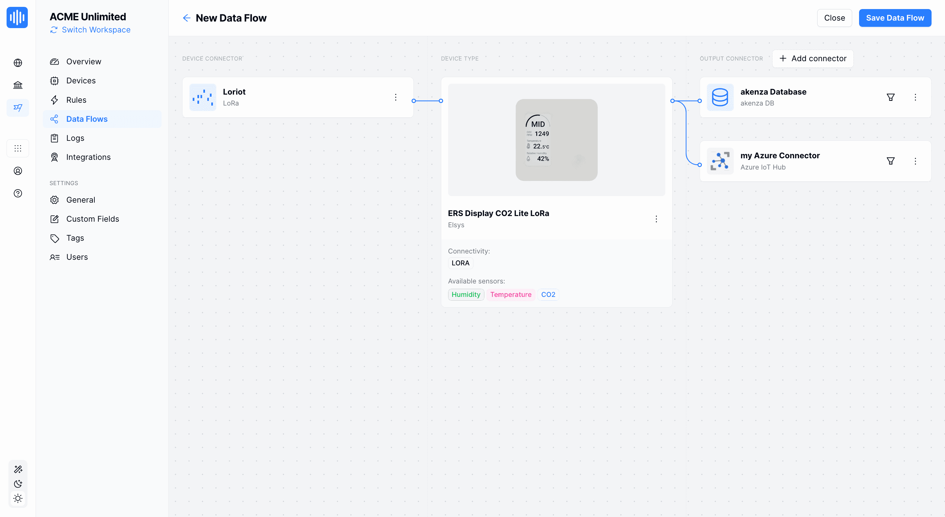
Task: Open the help question mark icon
Action: (x=17, y=194)
